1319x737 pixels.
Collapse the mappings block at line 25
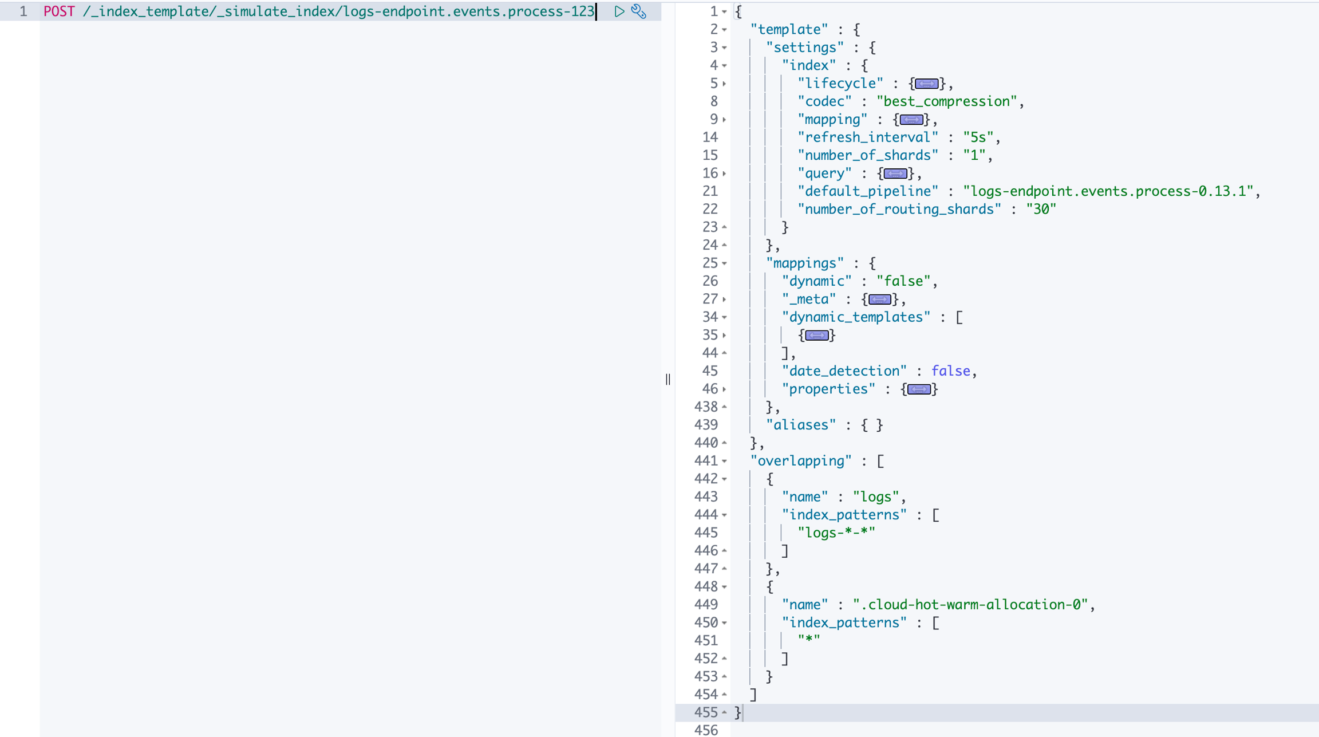(725, 263)
